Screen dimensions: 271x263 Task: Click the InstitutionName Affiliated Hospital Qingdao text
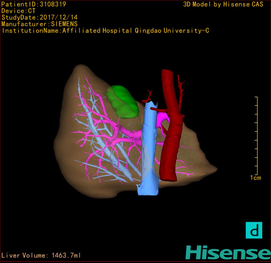pyautogui.click(x=105, y=31)
